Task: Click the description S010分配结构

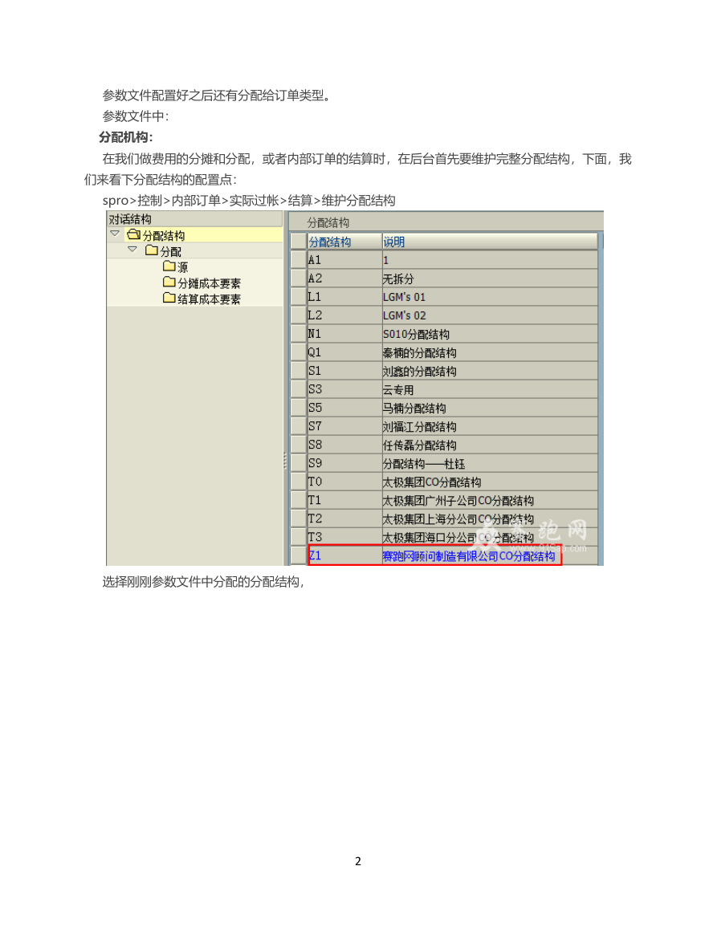Action: tap(417, 334)
